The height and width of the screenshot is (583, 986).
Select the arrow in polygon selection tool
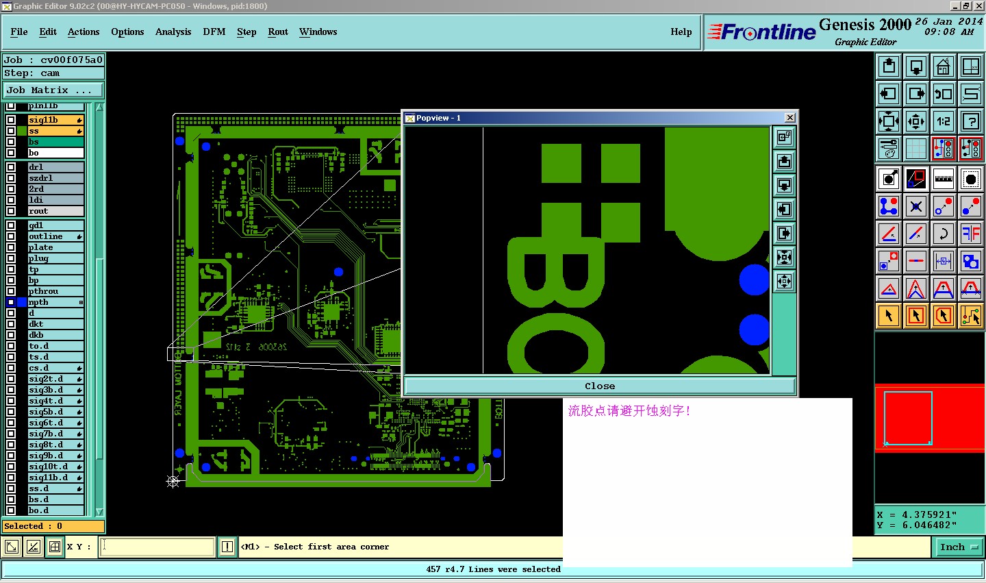944,316
